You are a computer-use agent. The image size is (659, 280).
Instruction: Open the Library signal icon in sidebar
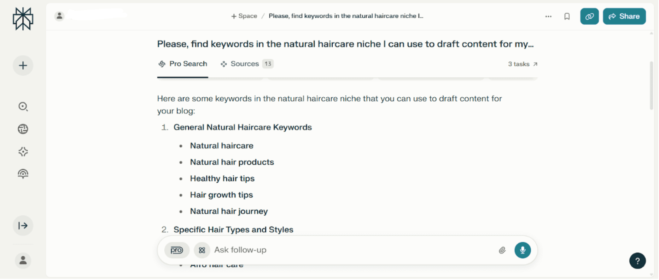(23, 174)
